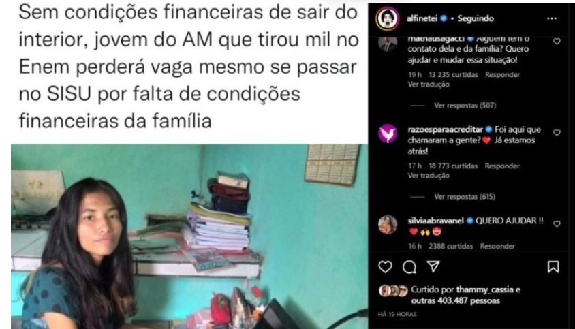The width and height of the screenshot is (575, 329).
Task: Like the silviaabravanel comment
Action: coord(557,223)
